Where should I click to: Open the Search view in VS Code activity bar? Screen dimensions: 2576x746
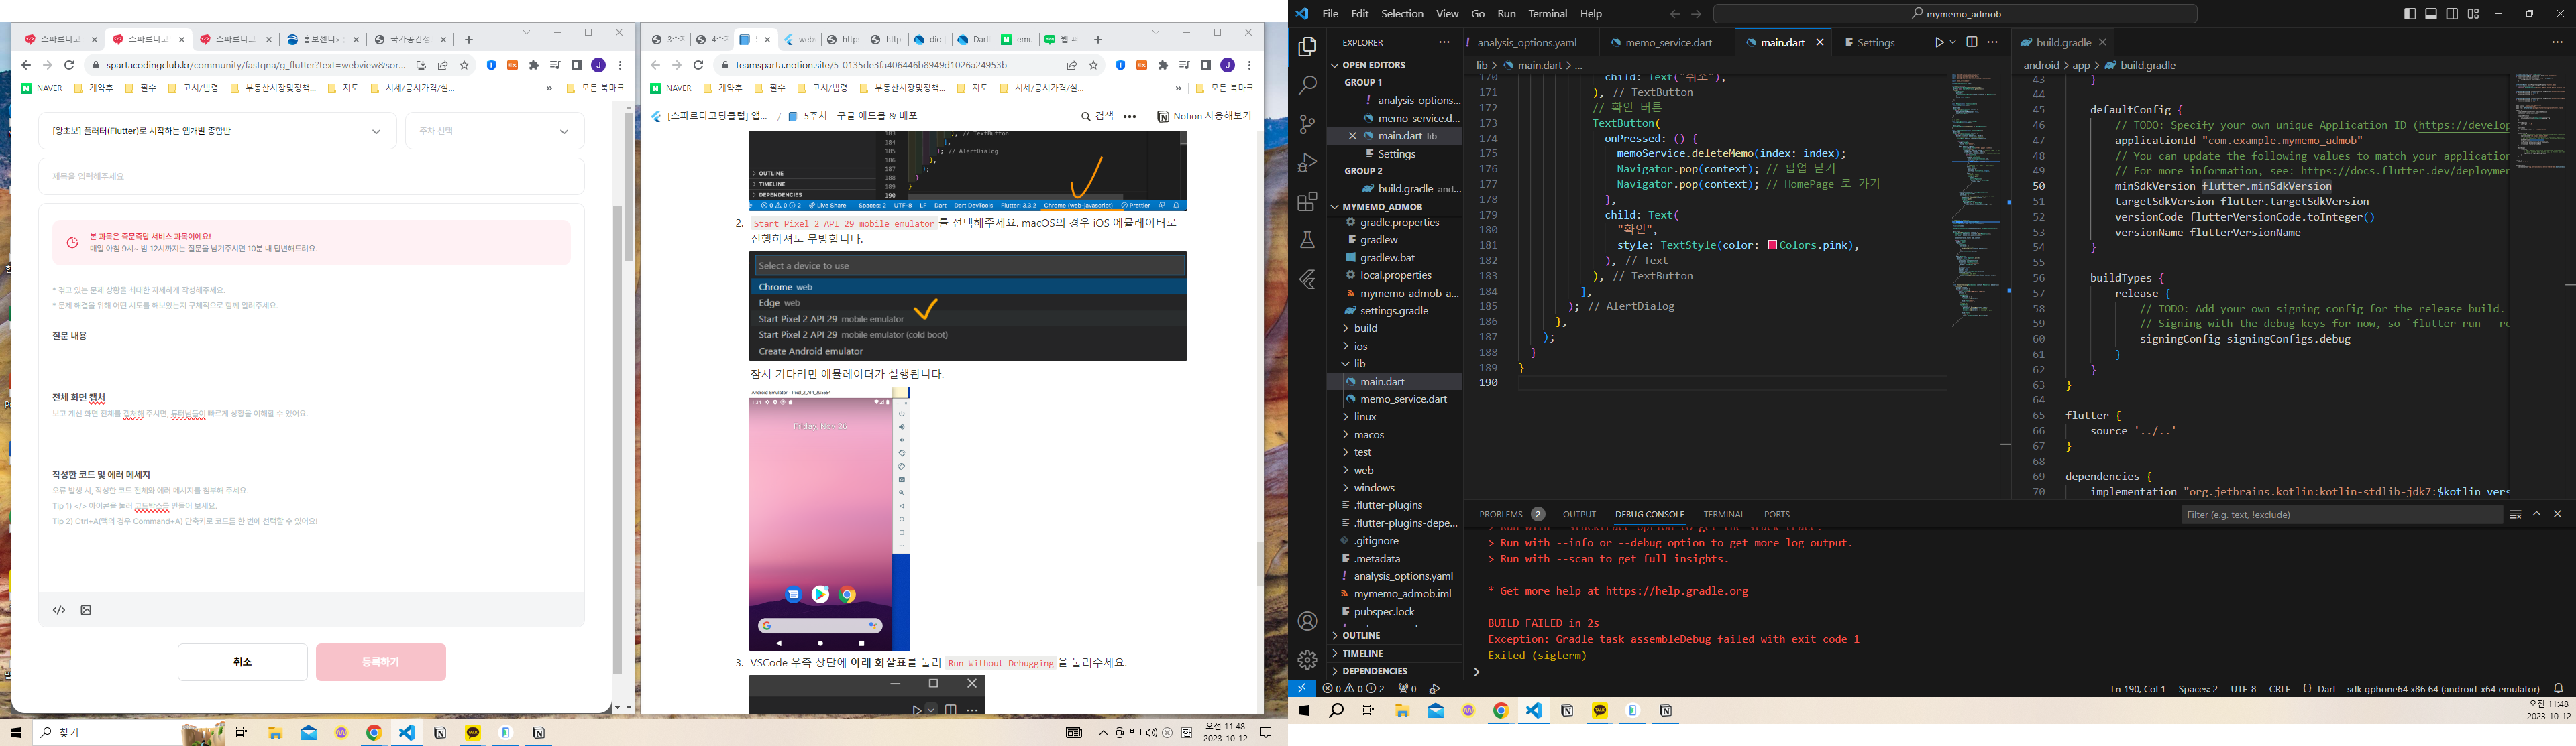point(1307,86)
